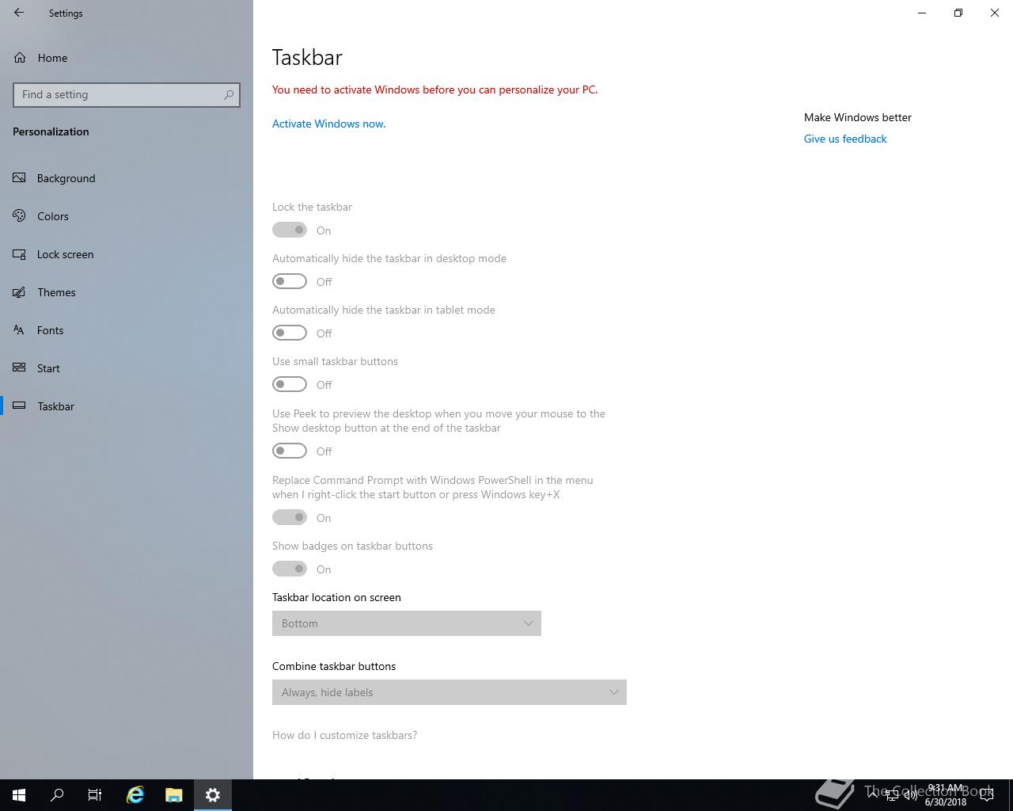
Task: Click the Personalization heading
Action: pyautogui.click(x=51, y=131)
